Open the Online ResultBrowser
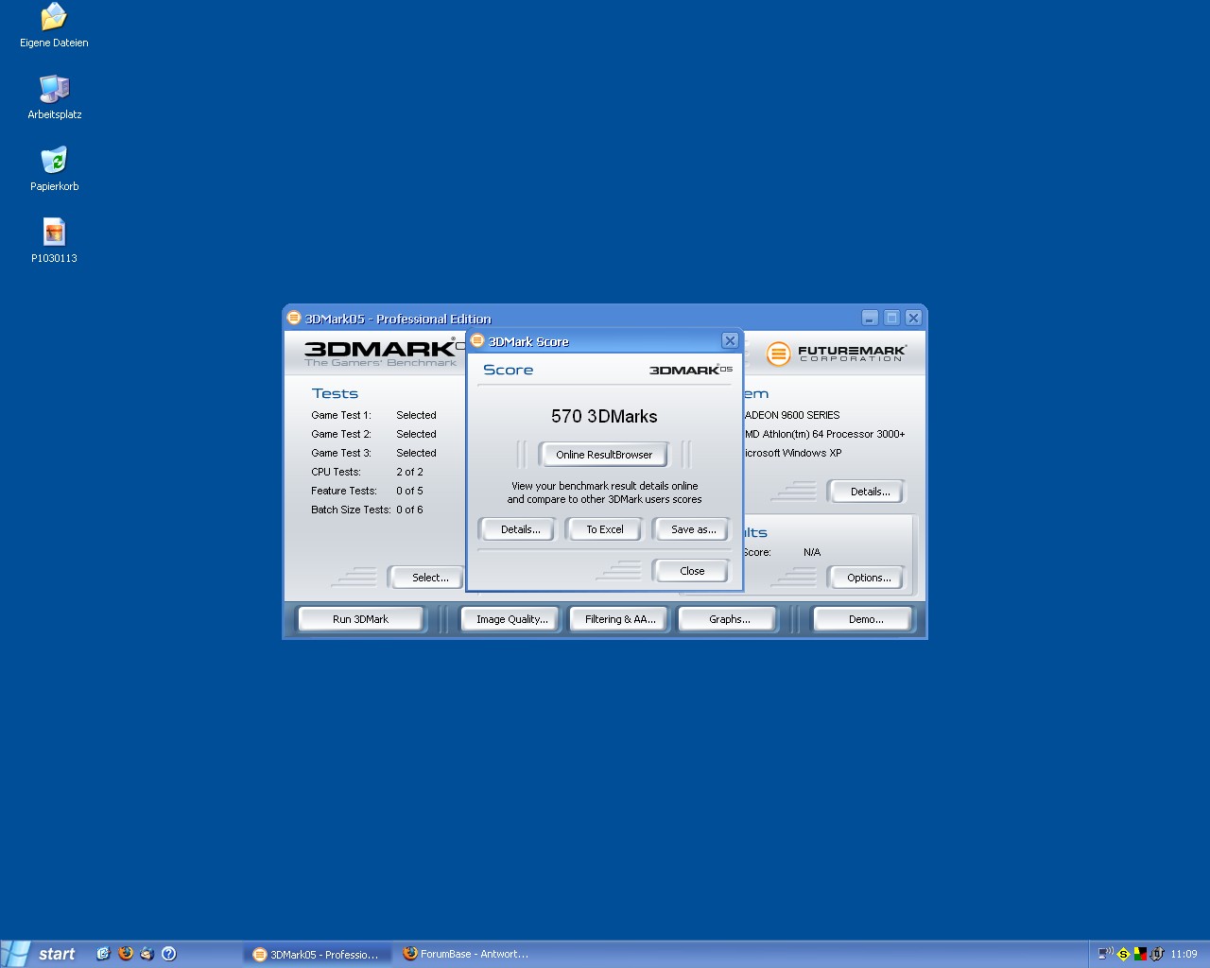 coord(604,455)
